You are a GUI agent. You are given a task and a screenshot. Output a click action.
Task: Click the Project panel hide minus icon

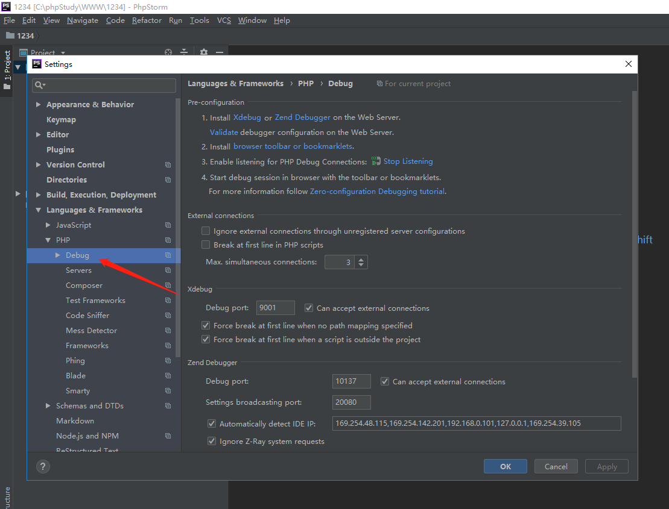[x=220, y=52]
